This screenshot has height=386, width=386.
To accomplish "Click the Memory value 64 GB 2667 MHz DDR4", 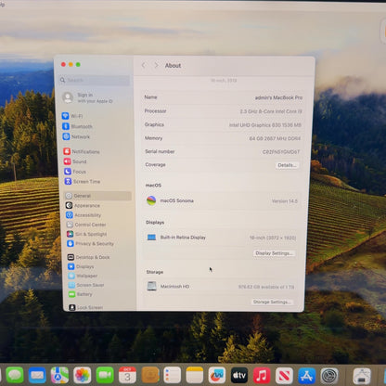I will point(275,138).
